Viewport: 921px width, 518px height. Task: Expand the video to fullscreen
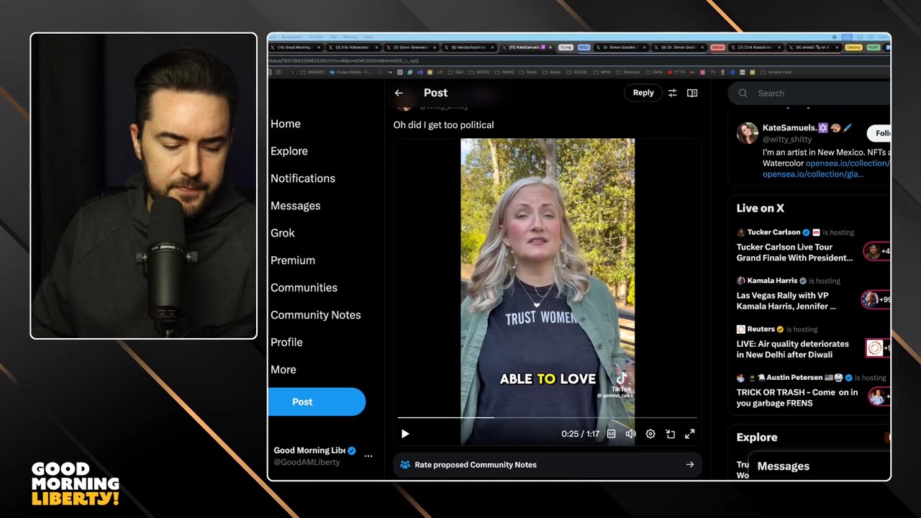tap(689, 434)
